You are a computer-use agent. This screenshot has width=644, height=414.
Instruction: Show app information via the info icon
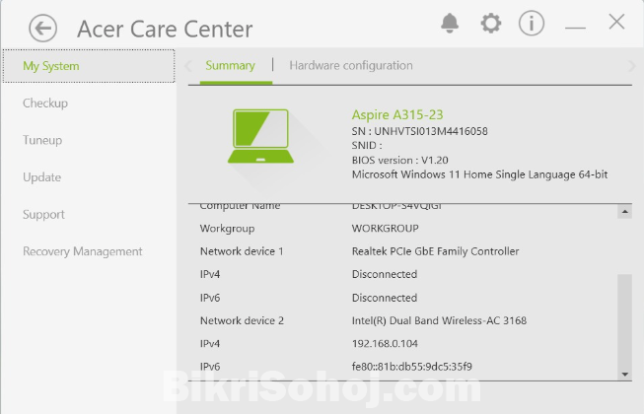532,23
